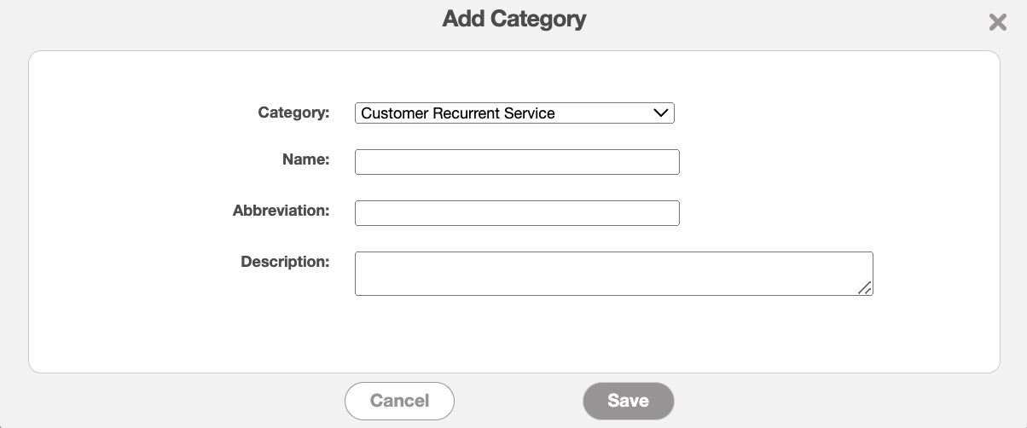Click the 'Name:' field label
1027x428 pixels.
(305, 159)
